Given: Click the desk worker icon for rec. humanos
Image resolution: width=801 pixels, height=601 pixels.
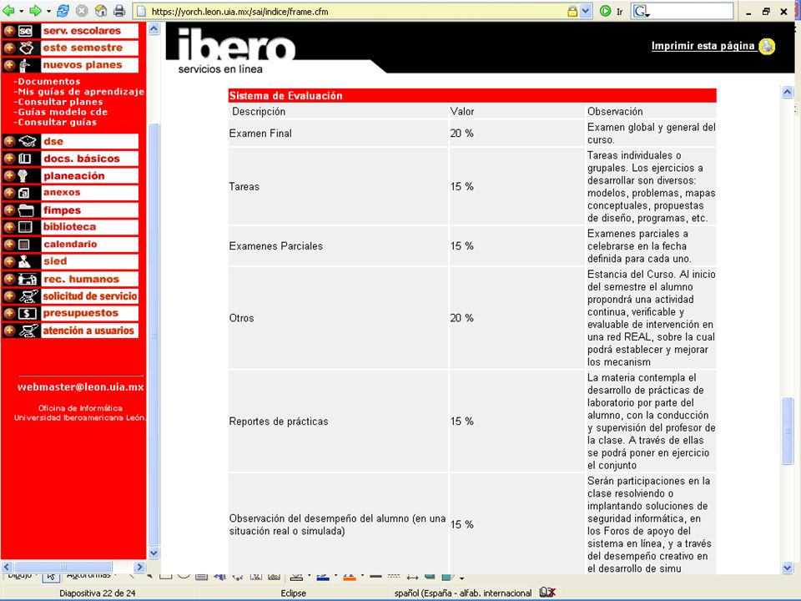Looking at the screenshot, I should pyautogui.click(x=28, y=279).
